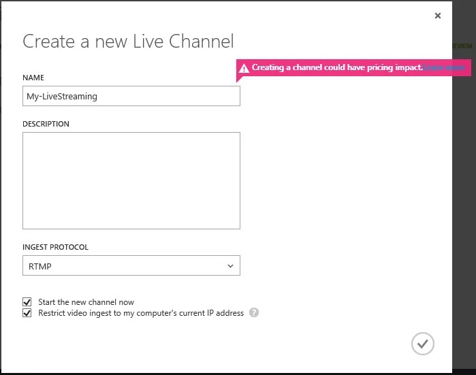
Task: Click the PREVIEW text behind the dialog
Action: tap(462, 46)
